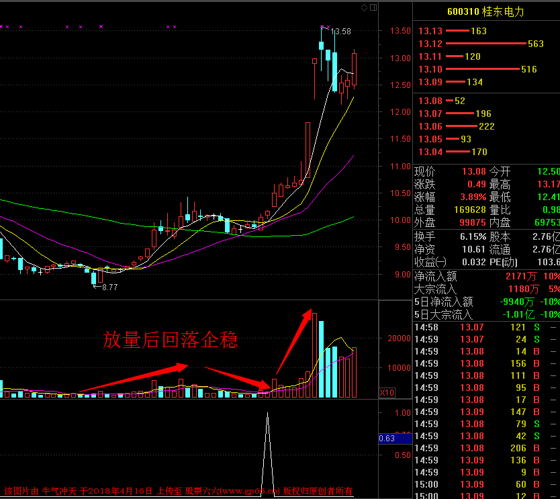Click the diamond marker icon above the chart
The width and height of the screenshot is (560, 499).
tap(364, 7)
